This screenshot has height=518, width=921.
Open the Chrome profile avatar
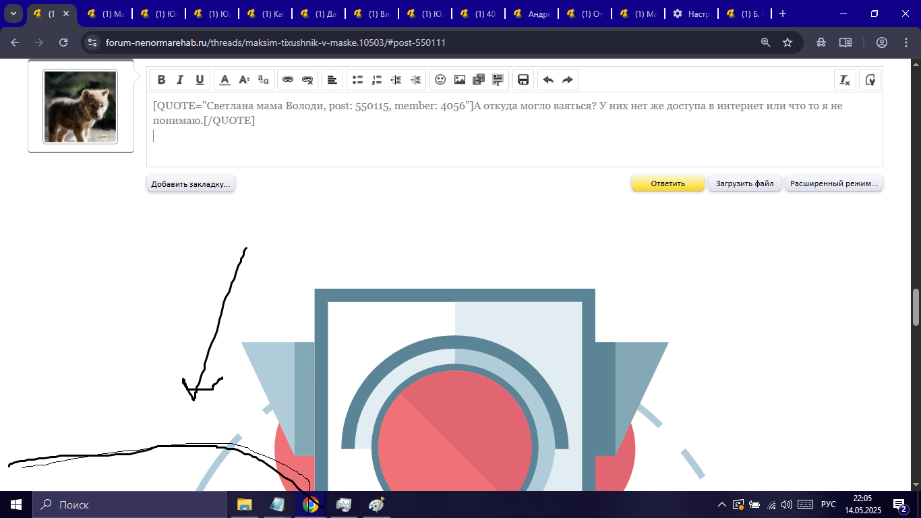882,42
